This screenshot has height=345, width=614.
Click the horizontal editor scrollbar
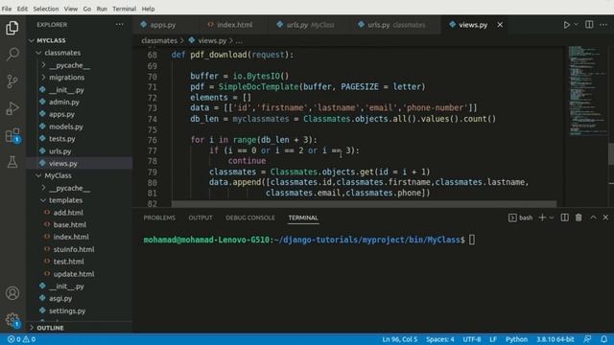tap(364, 204)
